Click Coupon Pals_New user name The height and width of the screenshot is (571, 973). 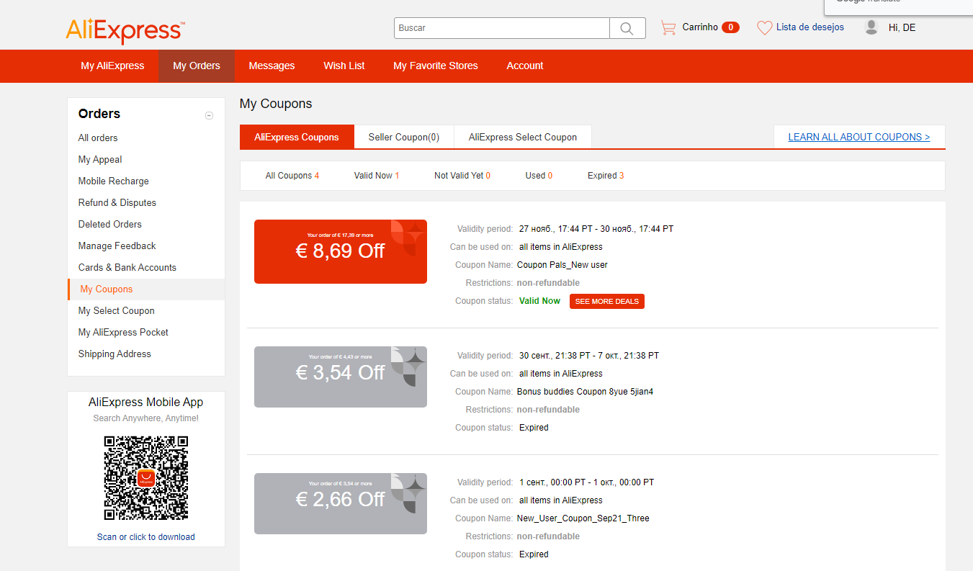pos(562,265)
